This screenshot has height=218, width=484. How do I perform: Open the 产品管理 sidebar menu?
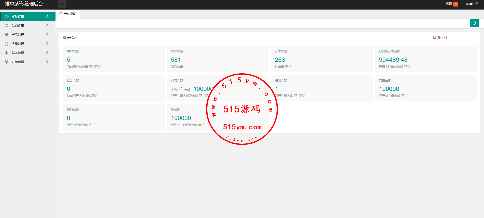(x=18, y=35)
